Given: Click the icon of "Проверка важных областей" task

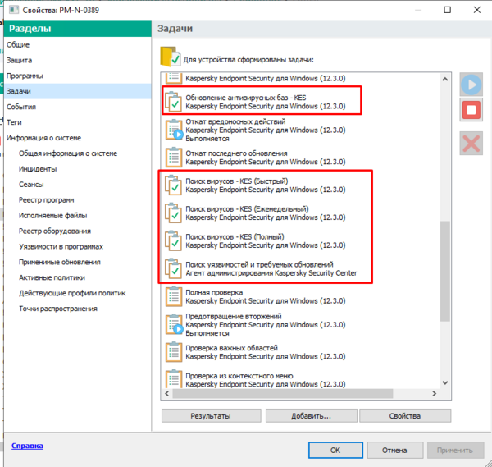Looking at the screenshot, I should pyautogui.click(x=174, y=352).
